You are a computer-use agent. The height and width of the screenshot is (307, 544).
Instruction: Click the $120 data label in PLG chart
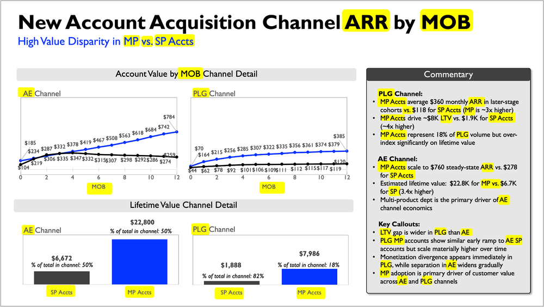(339, 162)
